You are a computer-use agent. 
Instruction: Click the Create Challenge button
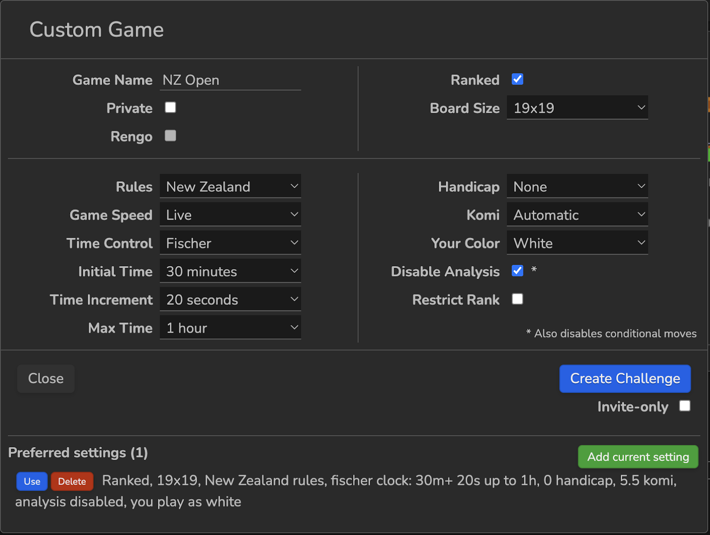625,379
